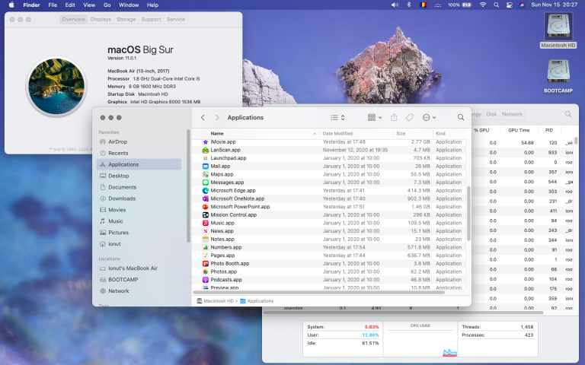Select Mission Control.app icon in list

tap(205, 215)
